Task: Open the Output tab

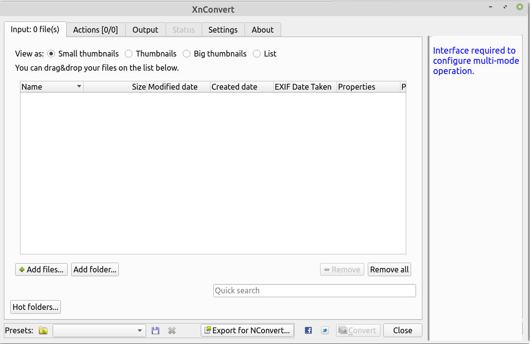Action: (145, 30)
